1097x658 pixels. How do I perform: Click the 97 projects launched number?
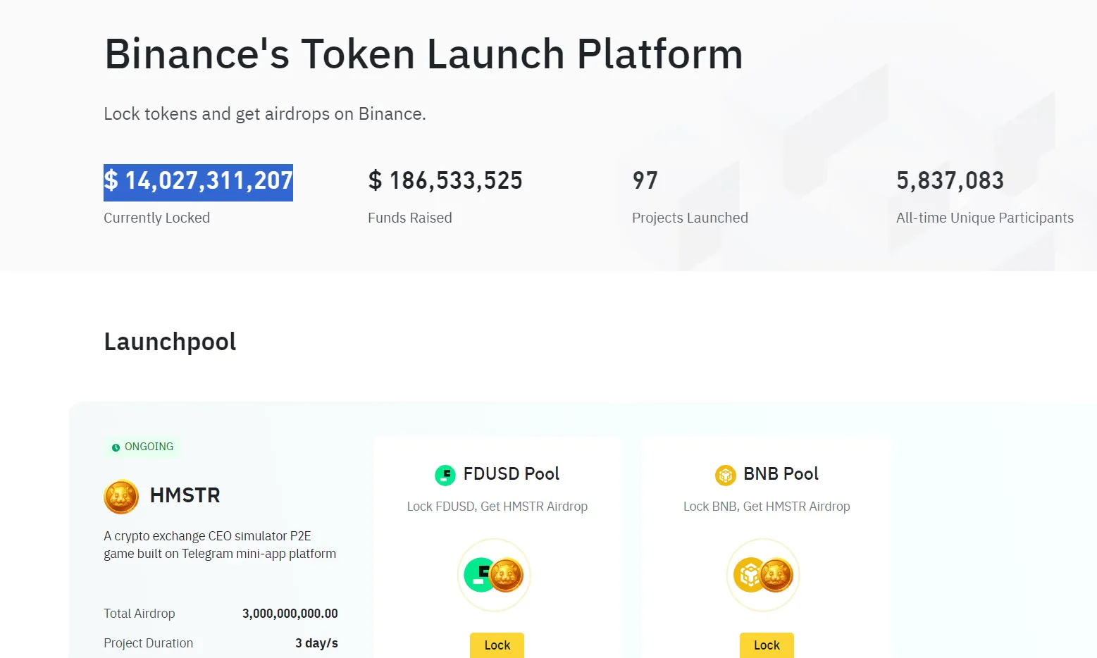[645, 181]
